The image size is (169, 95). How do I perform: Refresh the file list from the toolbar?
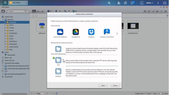tap(153, 11)
